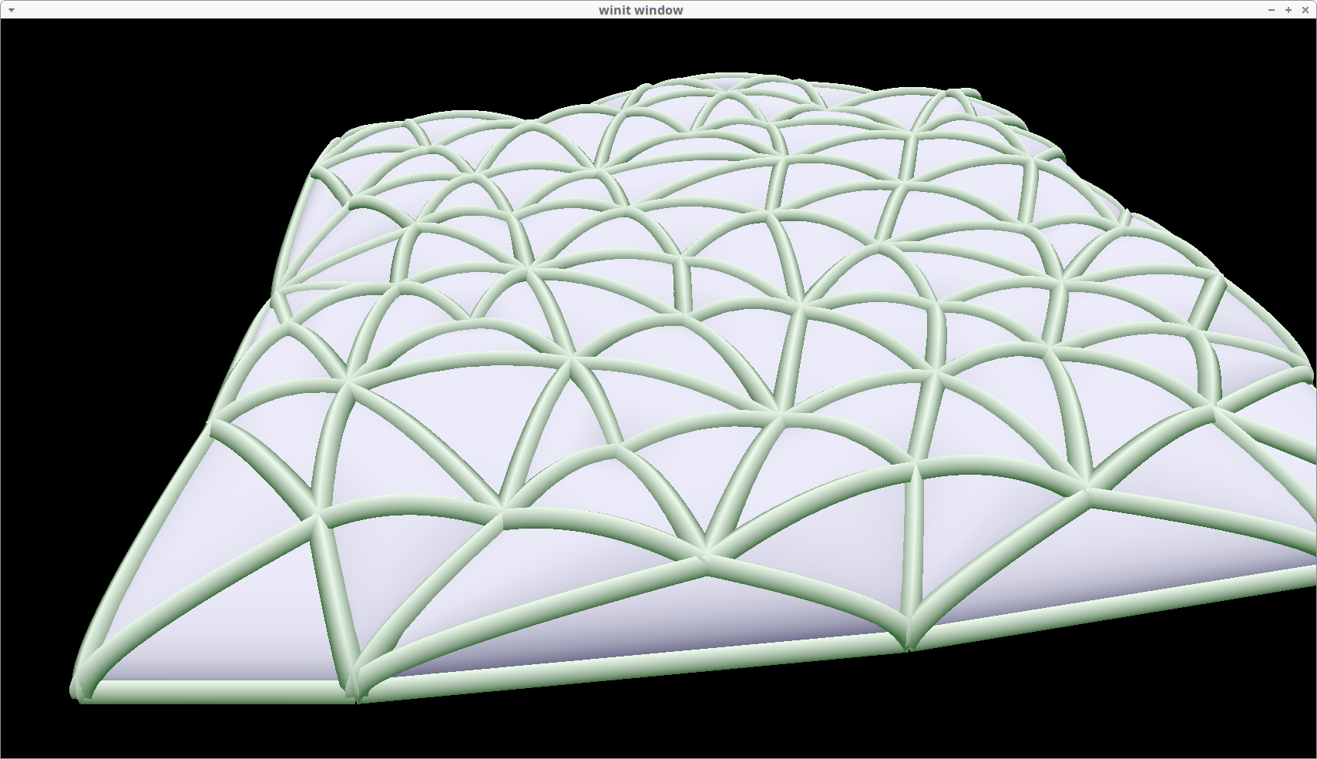This screenshot has width=1317, height=759.
Task: Close the winit window
Action: (1305, 10)
